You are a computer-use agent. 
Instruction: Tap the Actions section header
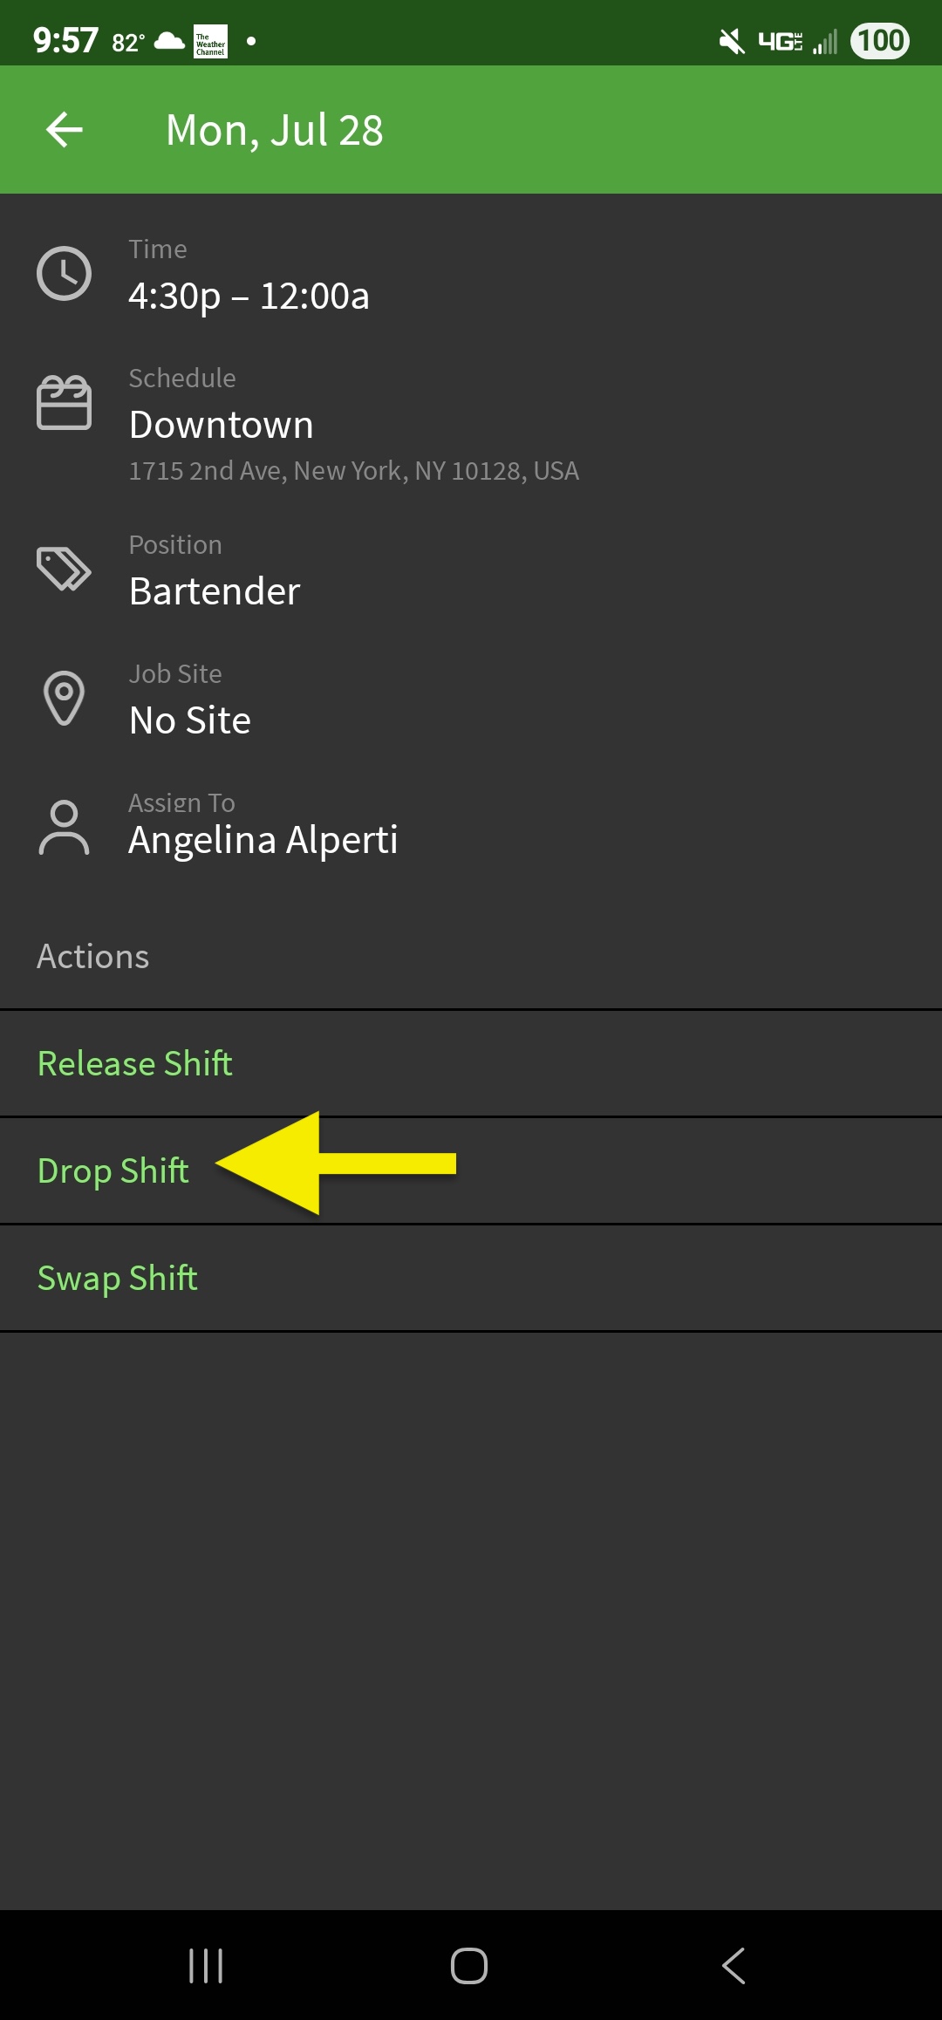[x=92, y=956]
